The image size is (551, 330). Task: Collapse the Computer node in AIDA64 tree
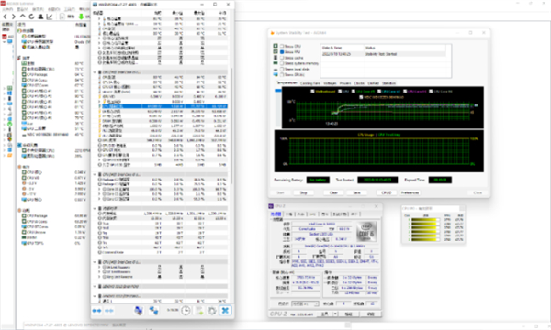[5, 42]
